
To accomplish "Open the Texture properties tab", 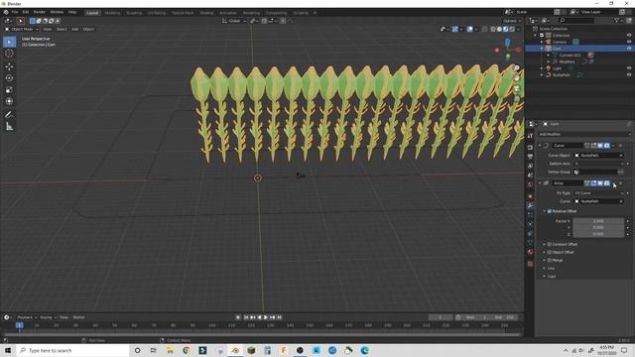I will [530, 264].
